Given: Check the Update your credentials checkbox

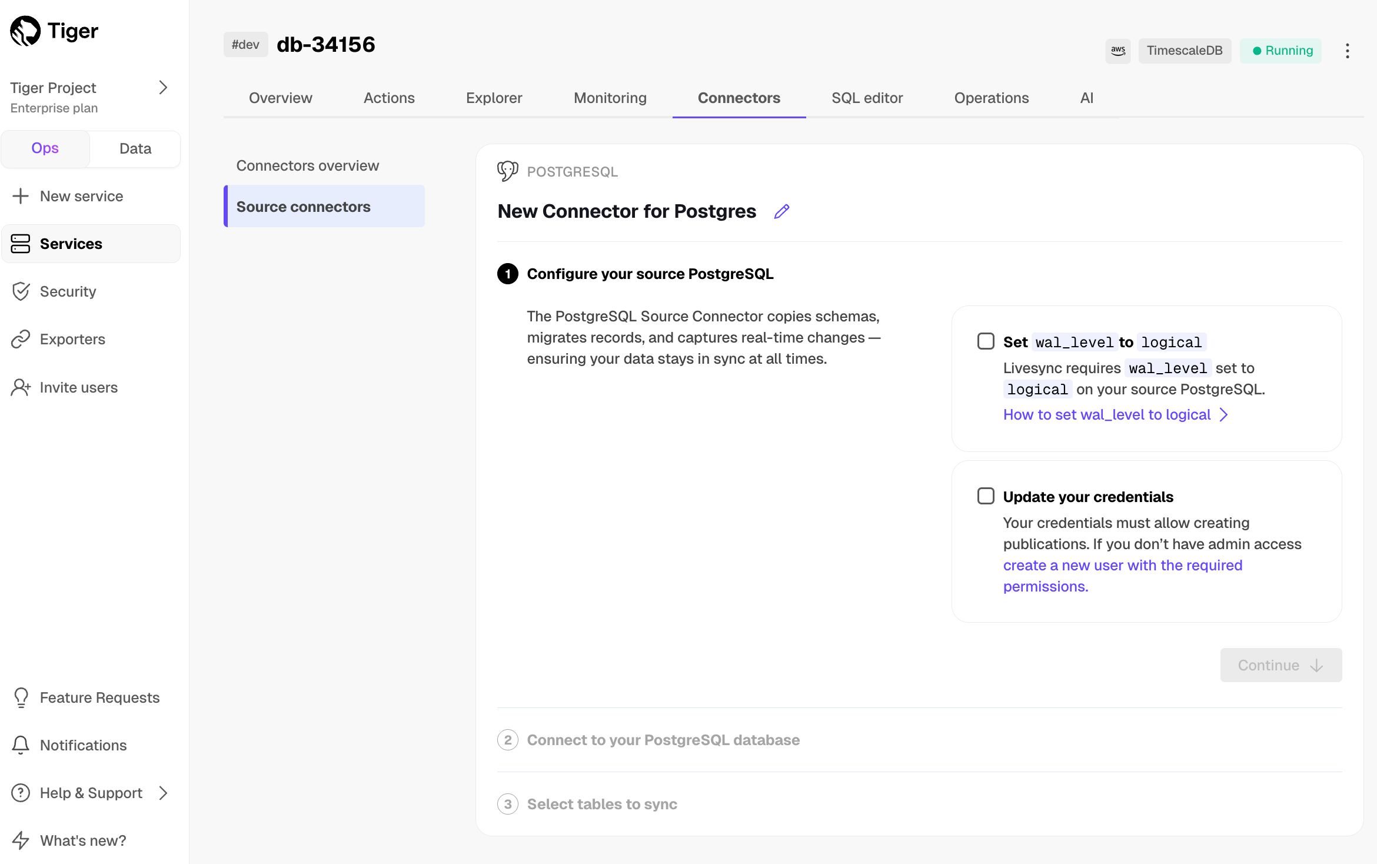Looking at the screenshot, I should (x=986, y=496).
